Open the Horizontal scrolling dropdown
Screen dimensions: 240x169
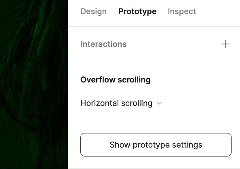tap(121, 103)
